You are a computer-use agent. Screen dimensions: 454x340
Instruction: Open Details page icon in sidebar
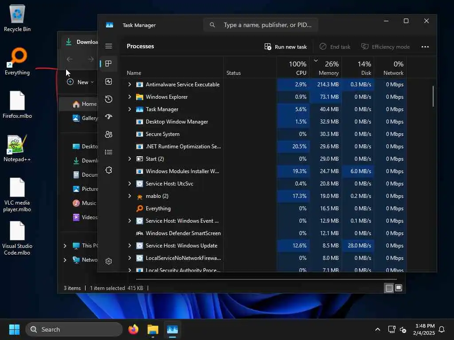[x=109, y=152]
